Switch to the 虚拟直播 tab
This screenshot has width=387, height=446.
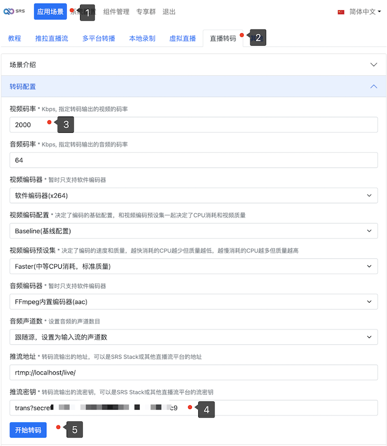(183, 39)
